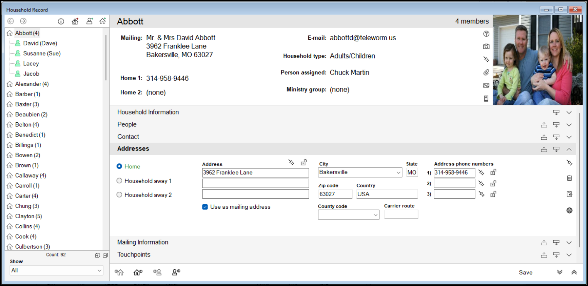Click the help question mark icon
The height and width of the screenshot is (286, 588).
point(486,34)
